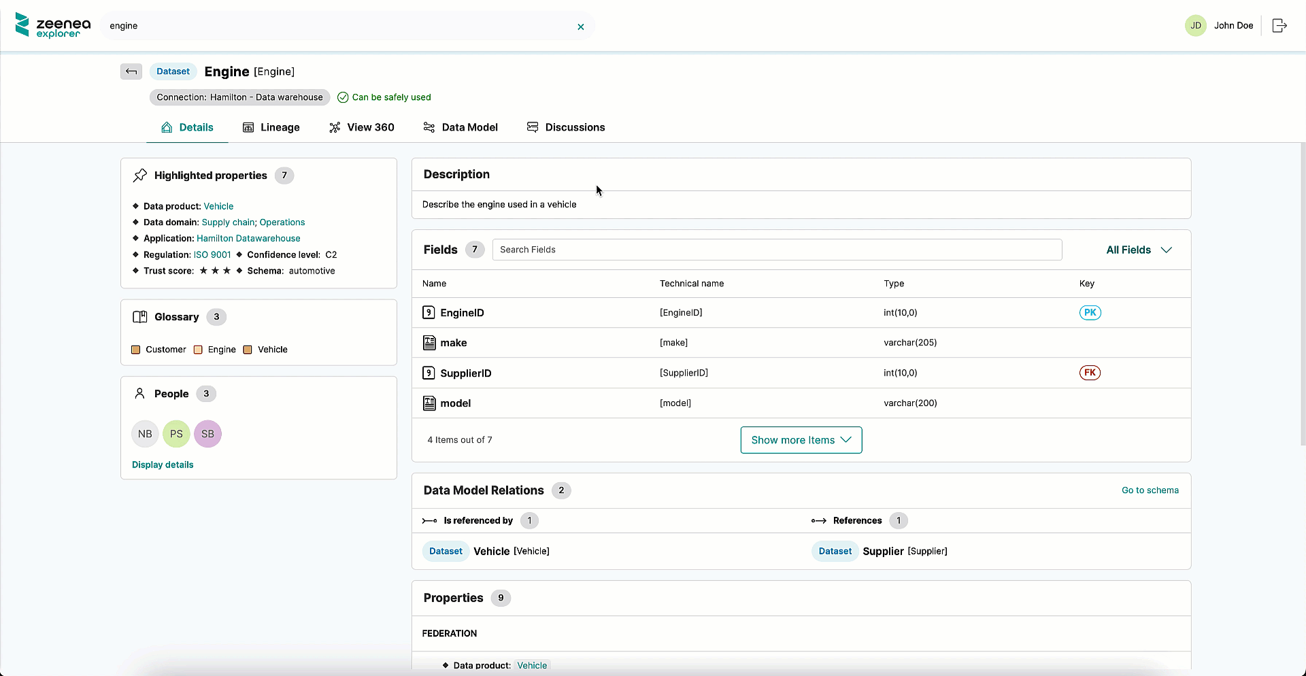Screen dimensions: 1306x676
Task: Open the Vehicle data product link
Action: (218, 205)
